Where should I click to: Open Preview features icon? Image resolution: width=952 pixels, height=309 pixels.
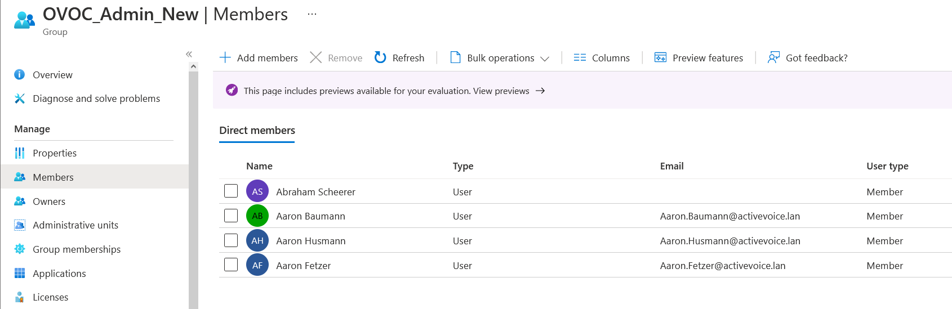[x=660, y=57]
